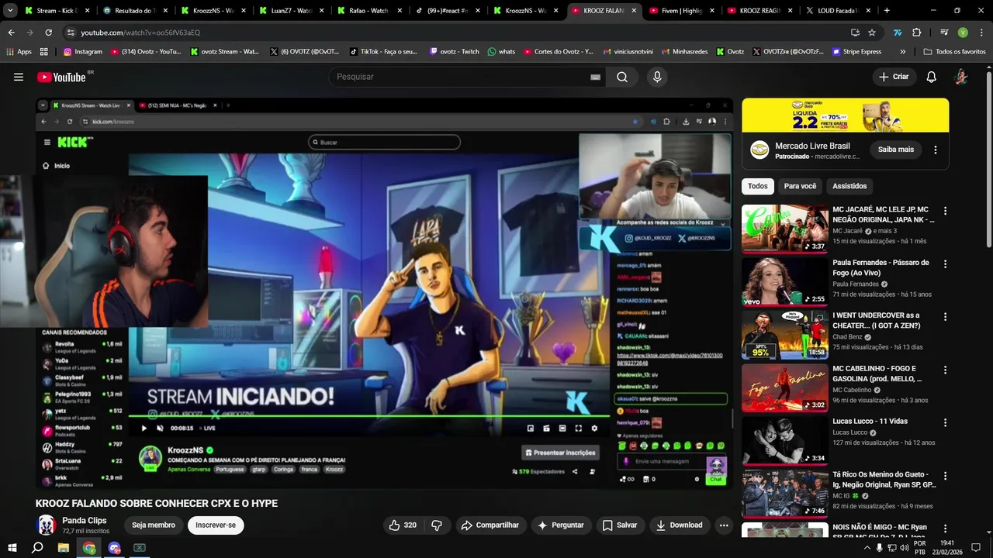Bookmark this page with the star

pyautogui.click(x=872, y=33)
